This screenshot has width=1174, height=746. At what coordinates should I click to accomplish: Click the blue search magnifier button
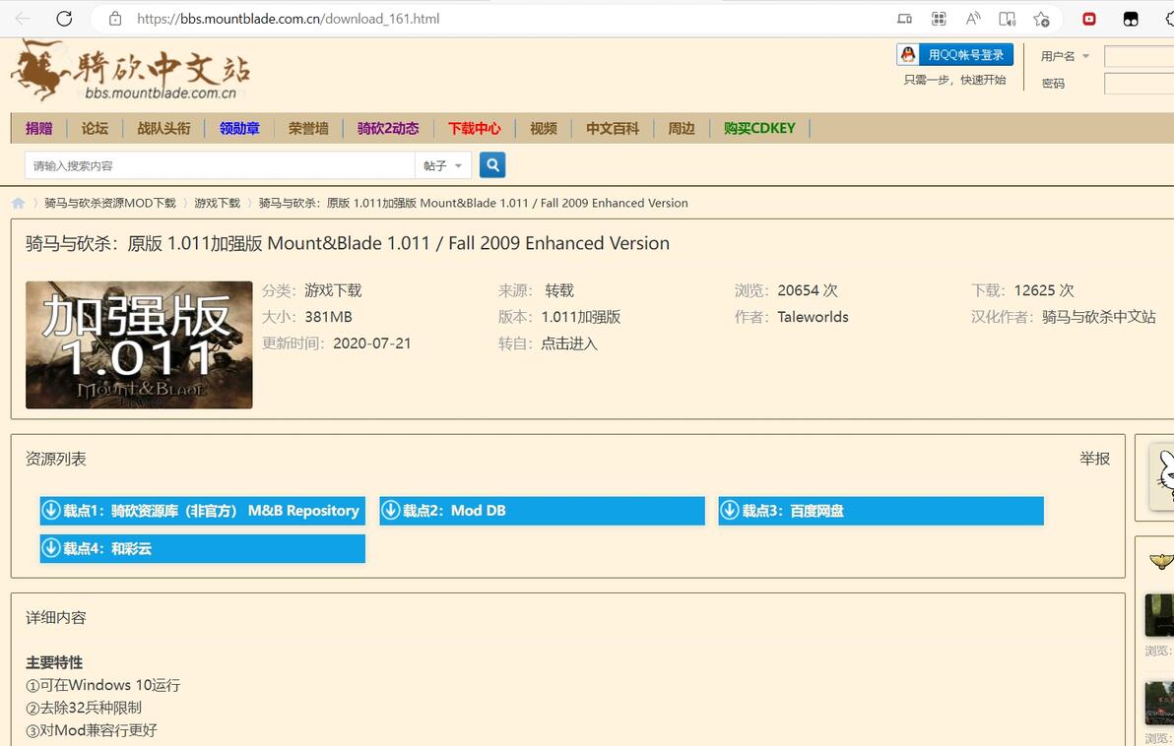tap(491, 164)
